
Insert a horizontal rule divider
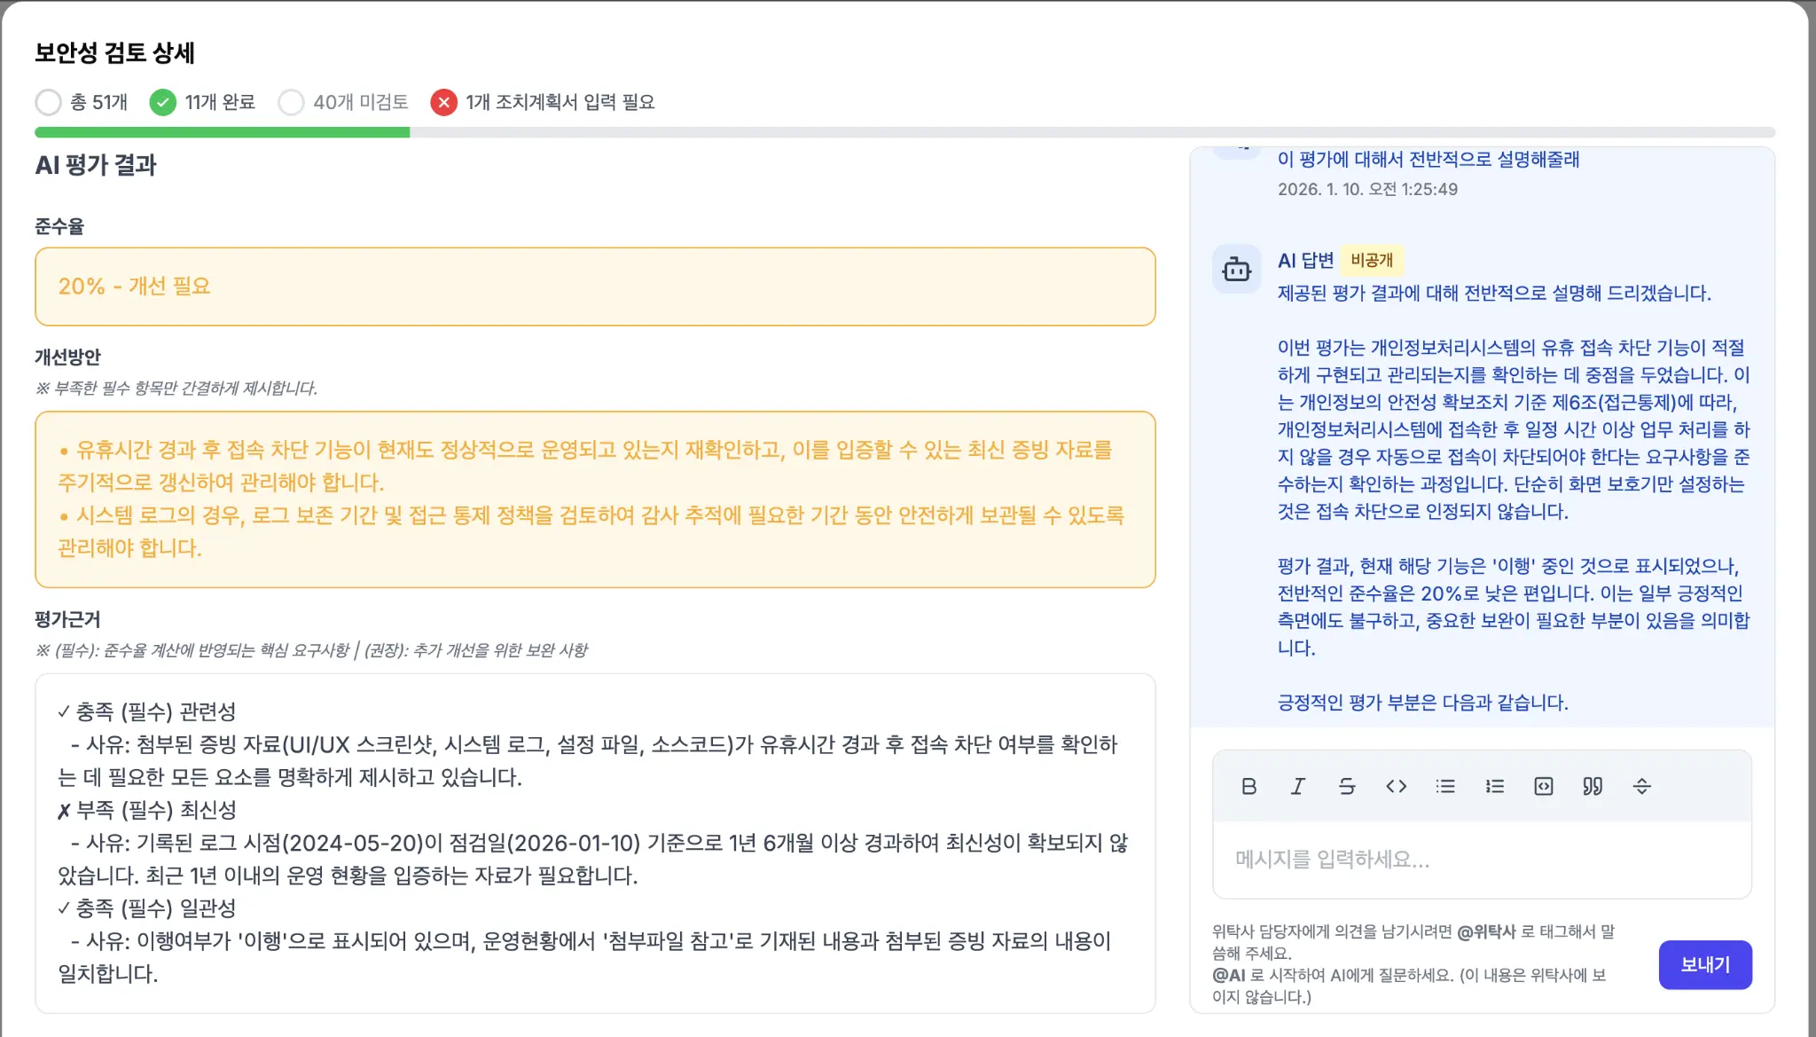click(1642, 786)
